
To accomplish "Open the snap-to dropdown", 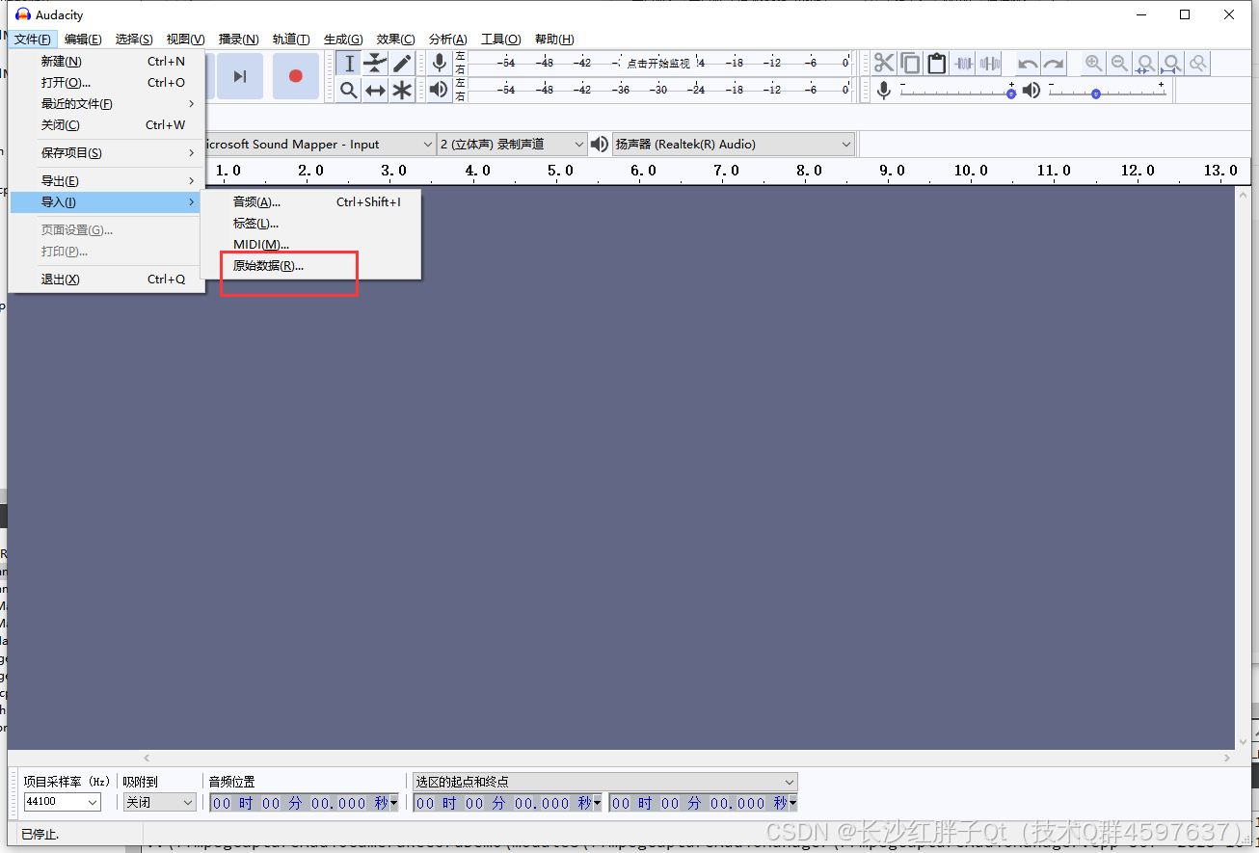I will pos(159,802).
